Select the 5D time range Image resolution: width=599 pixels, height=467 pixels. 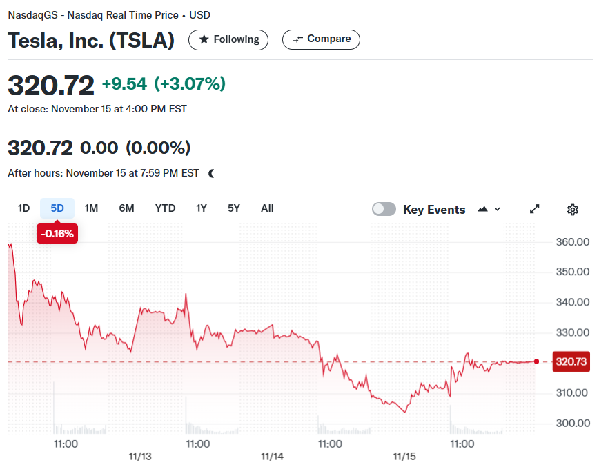coord(57,208)
